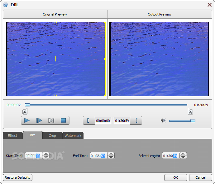Click the middle of the seek timeline

pos(106,105)
